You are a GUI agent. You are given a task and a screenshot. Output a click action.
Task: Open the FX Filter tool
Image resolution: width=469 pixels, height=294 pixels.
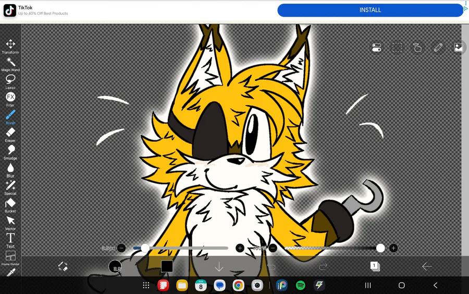tap(10, 99)
